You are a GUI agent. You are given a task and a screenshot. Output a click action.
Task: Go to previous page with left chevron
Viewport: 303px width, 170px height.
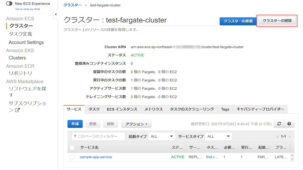point(277,136)
